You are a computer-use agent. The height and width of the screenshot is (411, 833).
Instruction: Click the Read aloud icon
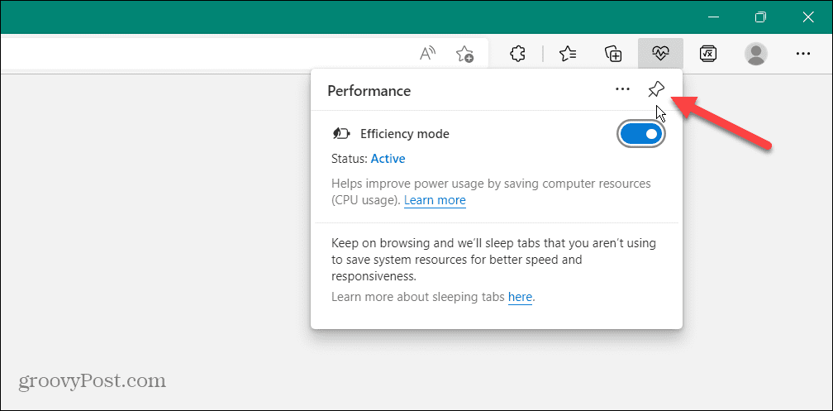[x=427, y=54]
